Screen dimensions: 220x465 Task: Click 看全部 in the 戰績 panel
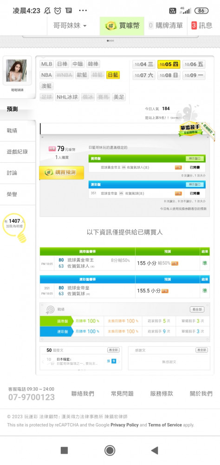(x=197, y=309)
